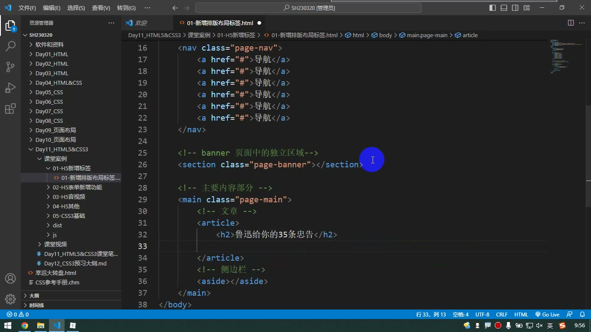Open the Search view in activity bar

click(10, 46)
